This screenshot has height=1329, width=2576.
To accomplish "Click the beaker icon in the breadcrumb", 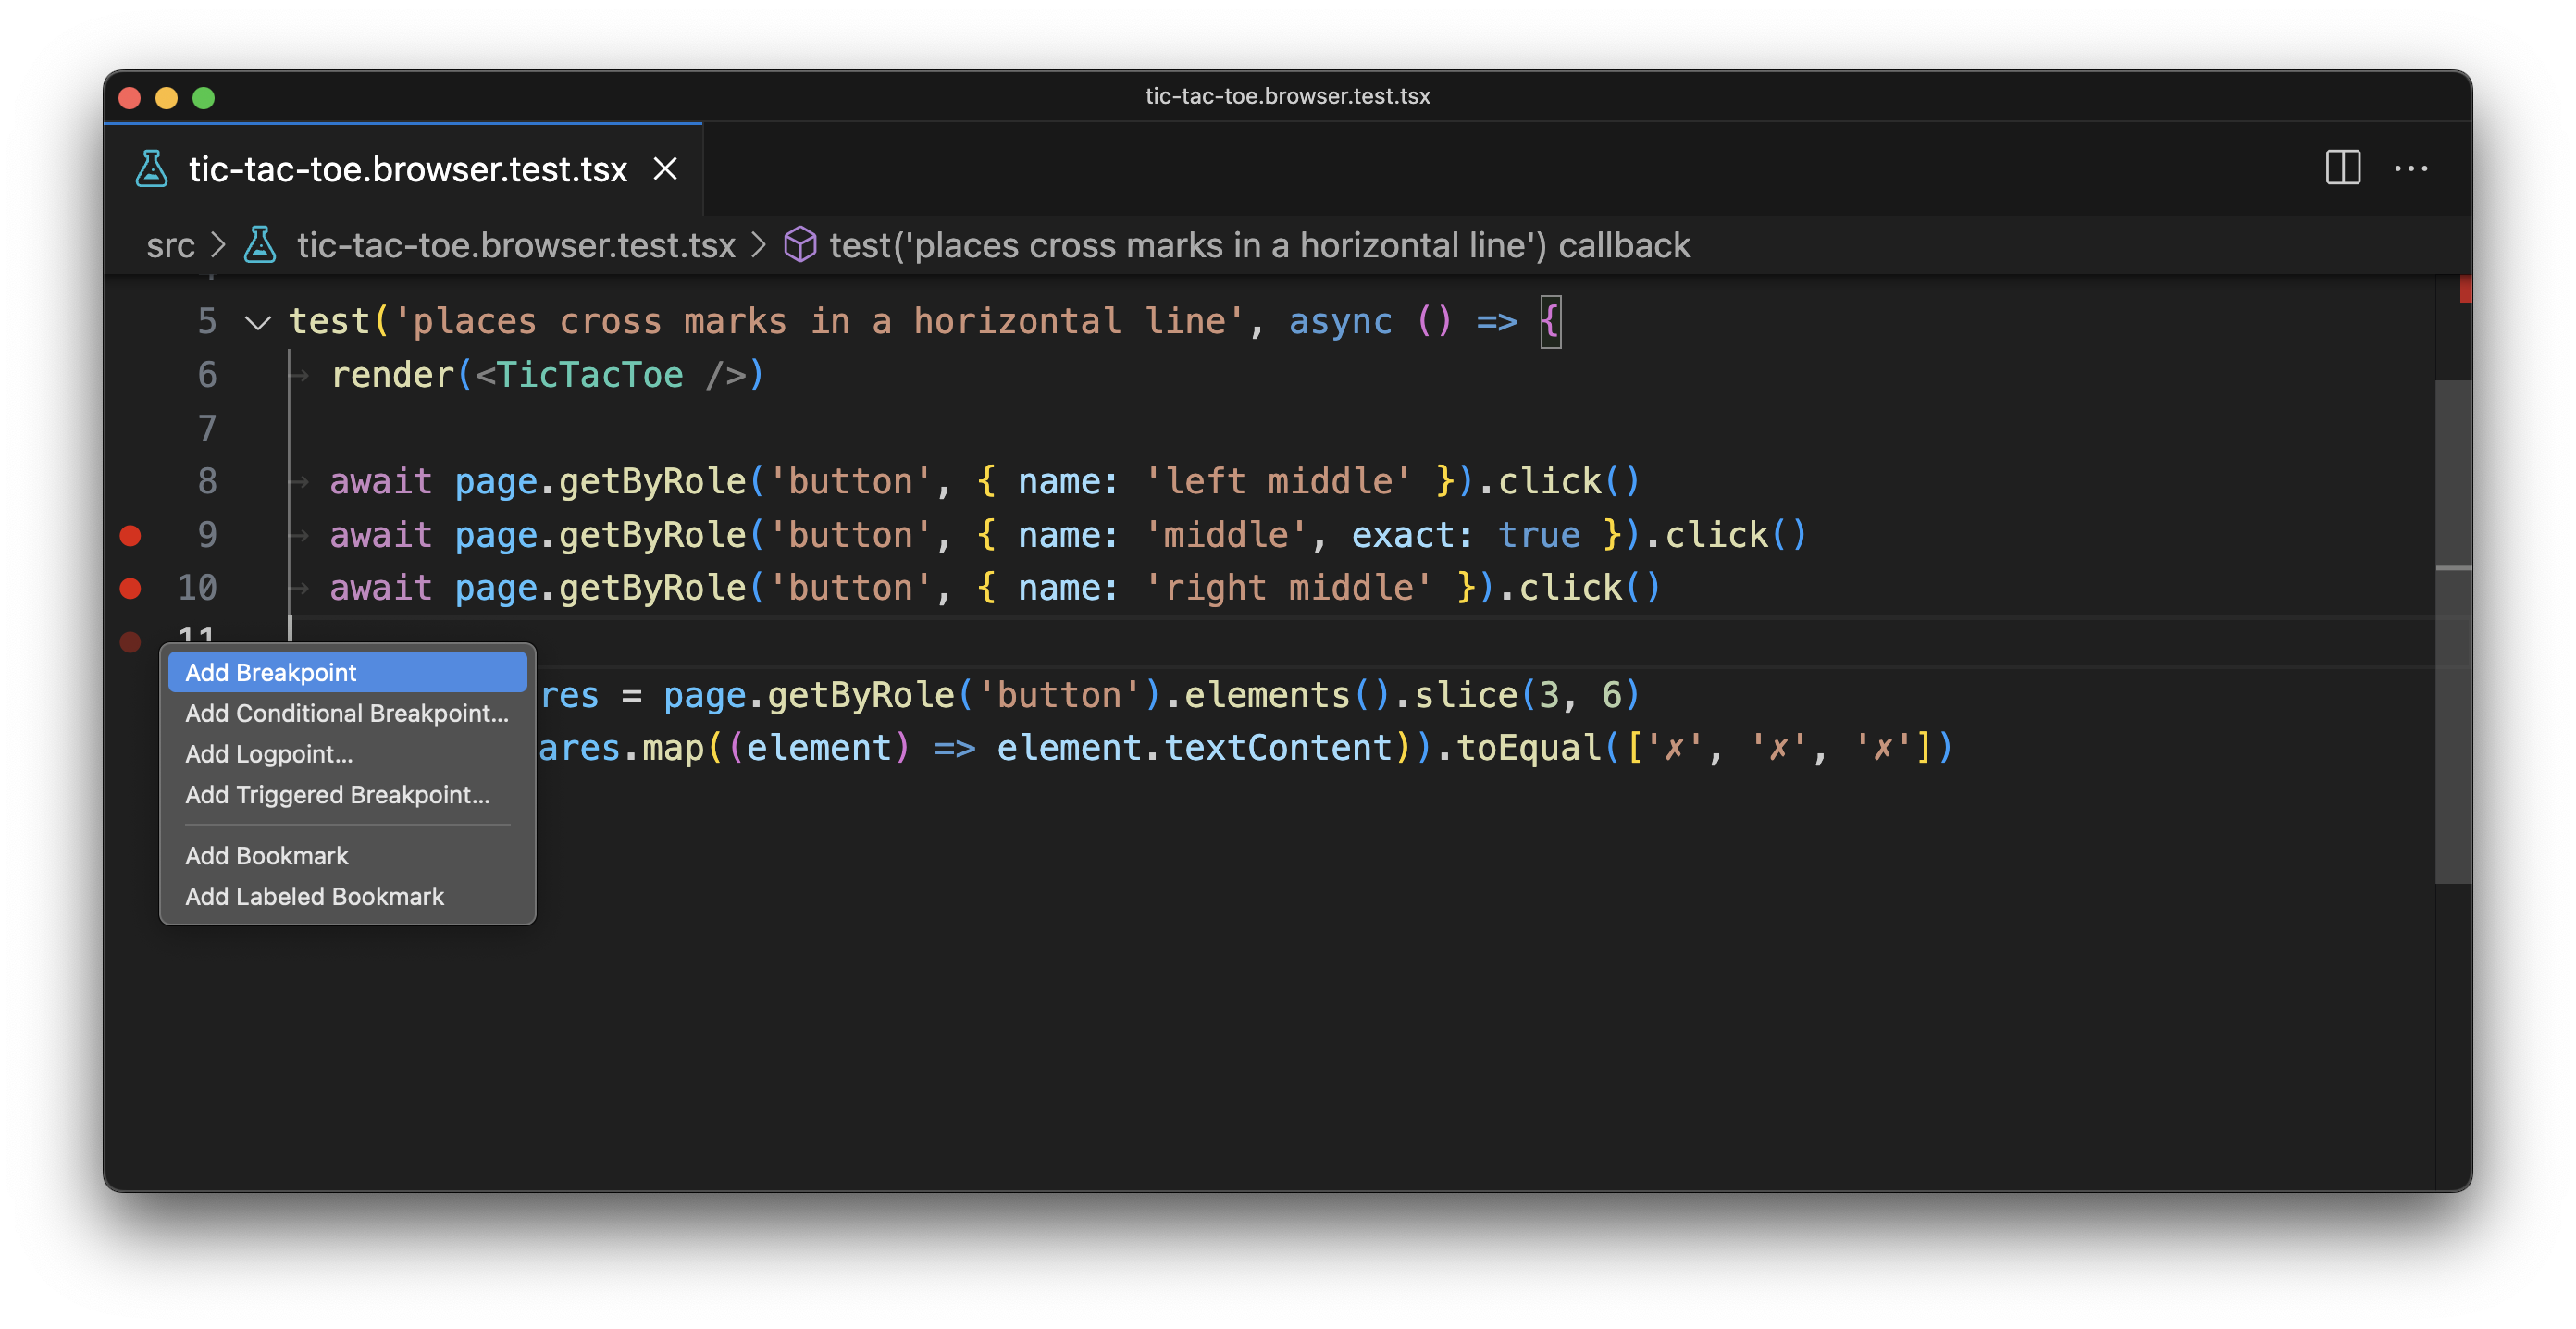I will coord(260,245).
